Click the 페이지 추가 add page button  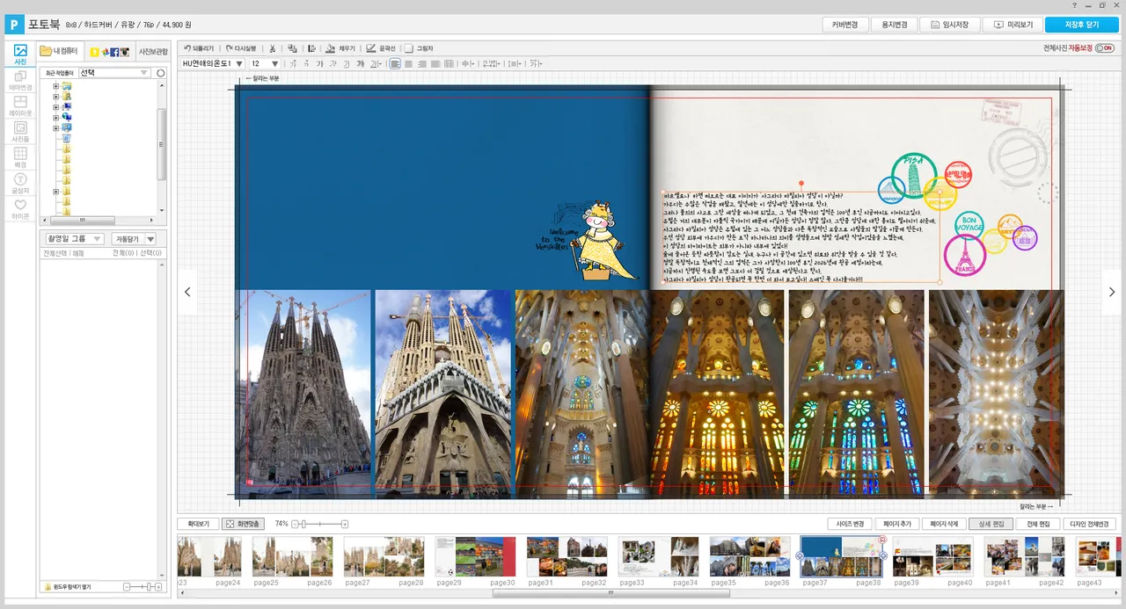click(x=898, y=524)
